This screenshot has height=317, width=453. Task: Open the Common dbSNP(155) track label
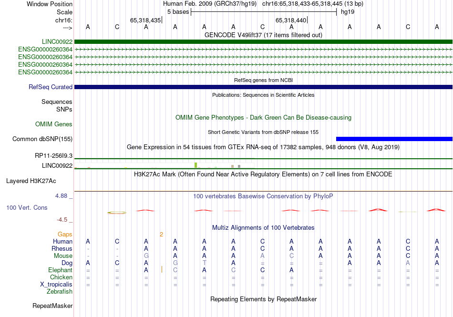[42, 139]
